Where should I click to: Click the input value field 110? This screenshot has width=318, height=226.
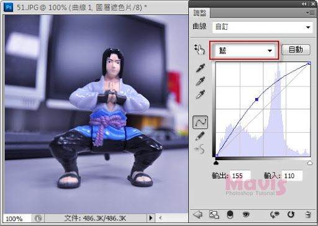pos(292,176)
